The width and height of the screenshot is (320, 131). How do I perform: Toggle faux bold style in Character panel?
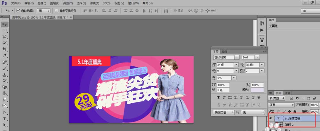(218, 98)
